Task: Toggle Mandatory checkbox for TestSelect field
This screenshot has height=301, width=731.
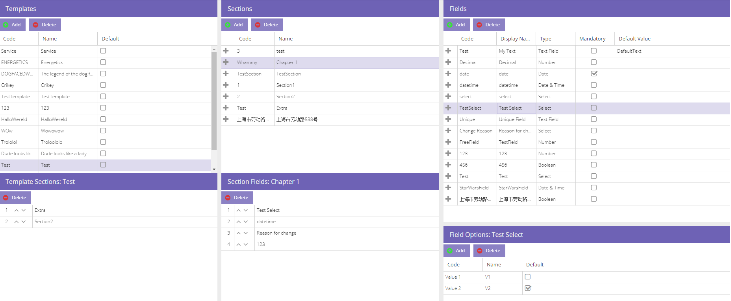Action: 594,108
